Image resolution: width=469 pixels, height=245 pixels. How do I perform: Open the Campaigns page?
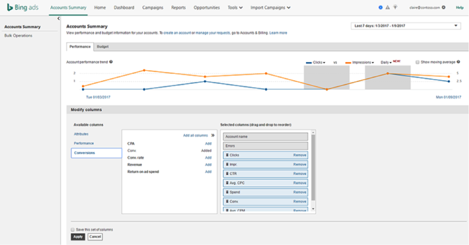point(153,8)
